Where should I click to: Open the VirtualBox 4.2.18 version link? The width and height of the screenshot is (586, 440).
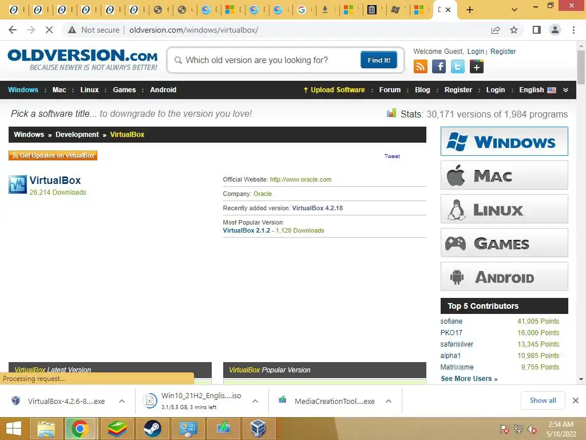317,208
